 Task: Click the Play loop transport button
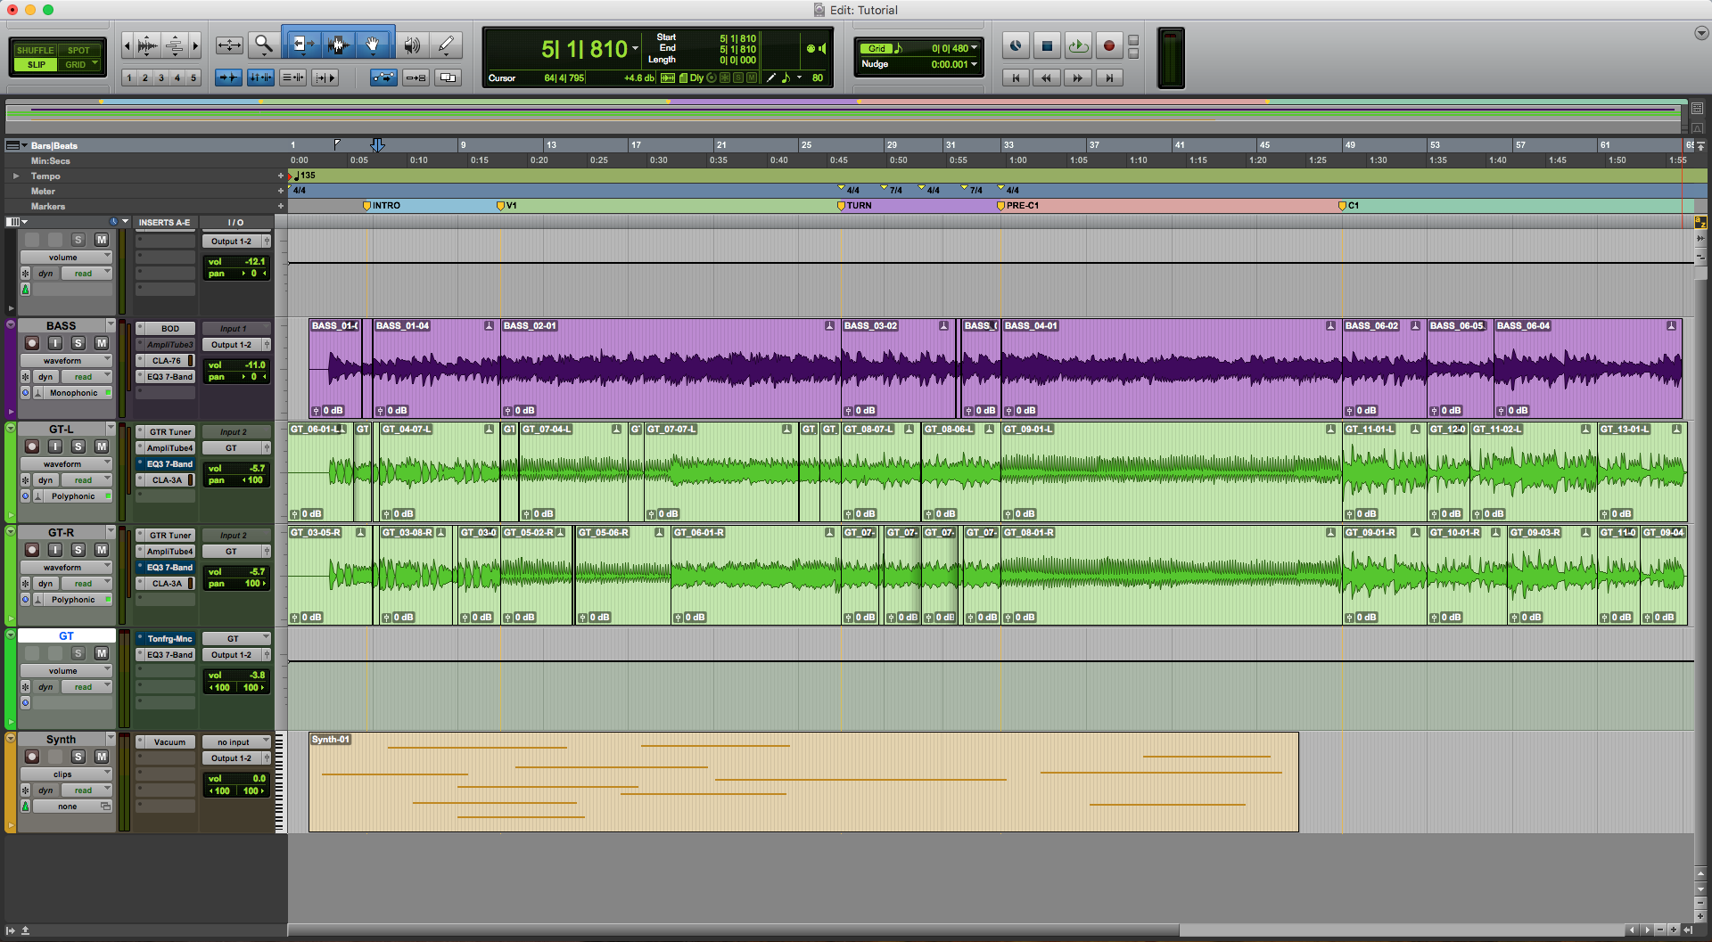click(x=1078, y=45)
